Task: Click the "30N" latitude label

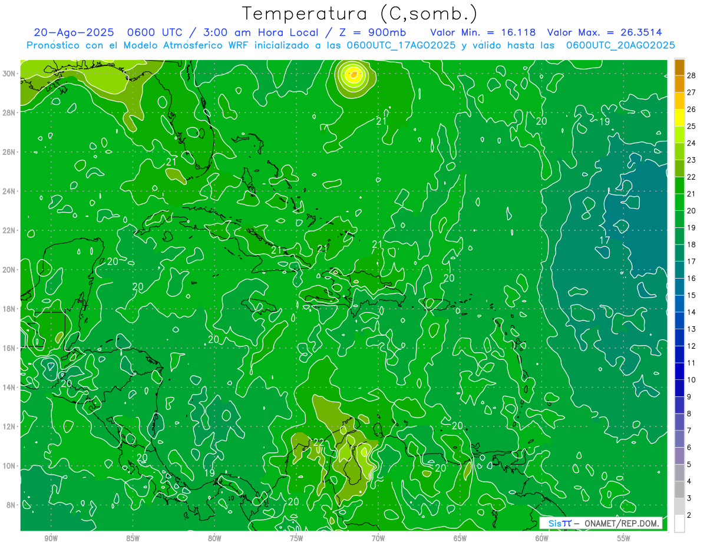Action: pos(10,74)
